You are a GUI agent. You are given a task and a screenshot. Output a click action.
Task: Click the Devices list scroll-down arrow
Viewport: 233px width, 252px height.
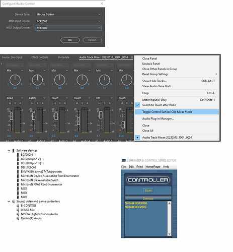pos(170,234)
